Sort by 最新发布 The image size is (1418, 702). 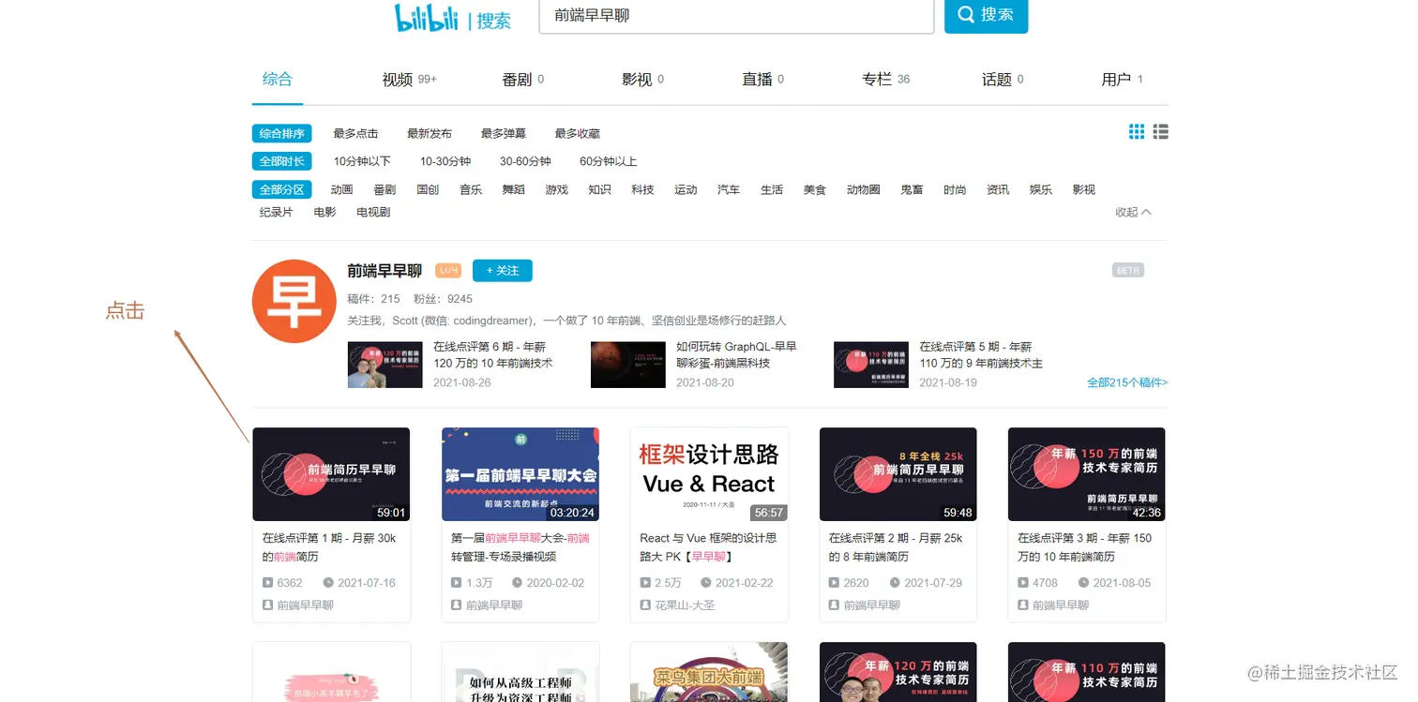coord(430,134)
